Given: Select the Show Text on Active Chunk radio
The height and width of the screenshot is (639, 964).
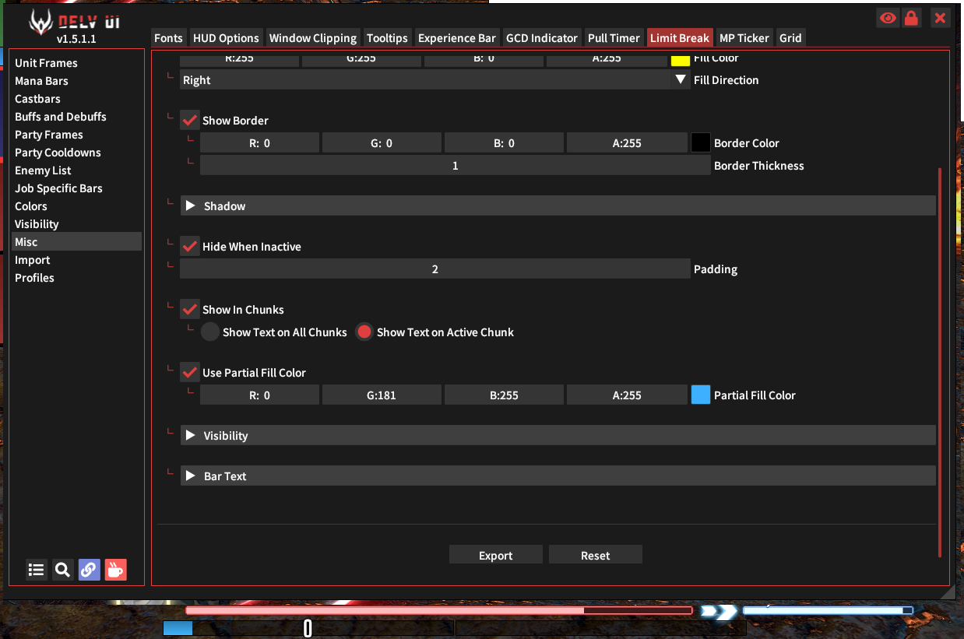Looking at the screenshot, I should pos(364,332).
